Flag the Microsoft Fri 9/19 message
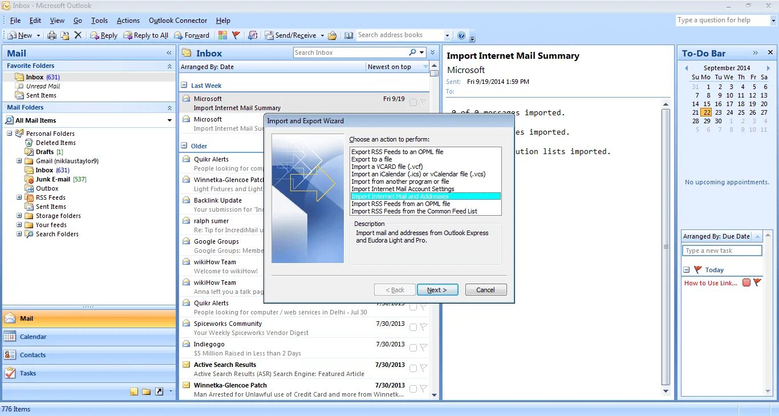Viewport: 779px width, 416px height. coord(423,103)
